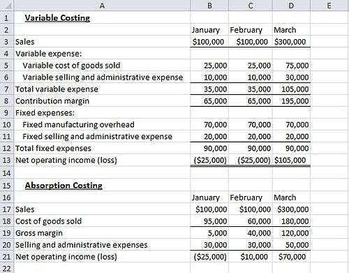349x273 pixels.
Task: Click the select-all corner triangle
Action: [7, 5]
